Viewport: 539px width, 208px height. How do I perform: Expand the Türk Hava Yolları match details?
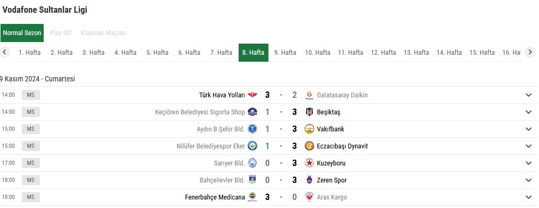(x=529, y=95)
